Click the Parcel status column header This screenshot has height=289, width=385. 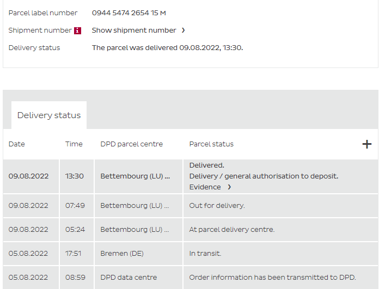coord(211,144)
